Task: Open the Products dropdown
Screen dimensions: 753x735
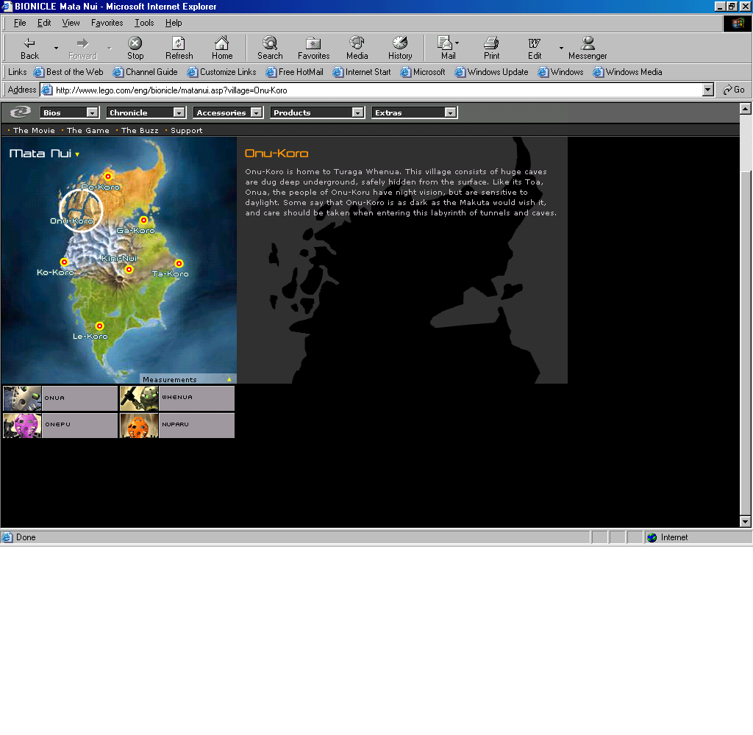Action: click(318, 112)
